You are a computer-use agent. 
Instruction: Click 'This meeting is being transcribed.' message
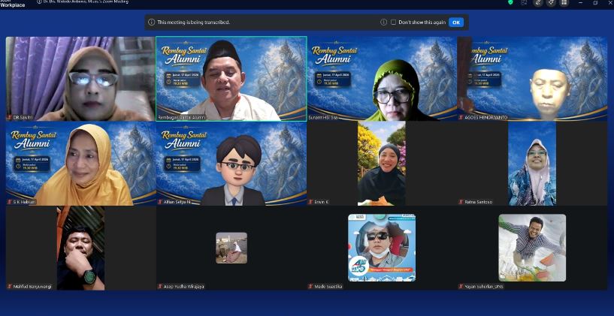pos(193,23)
